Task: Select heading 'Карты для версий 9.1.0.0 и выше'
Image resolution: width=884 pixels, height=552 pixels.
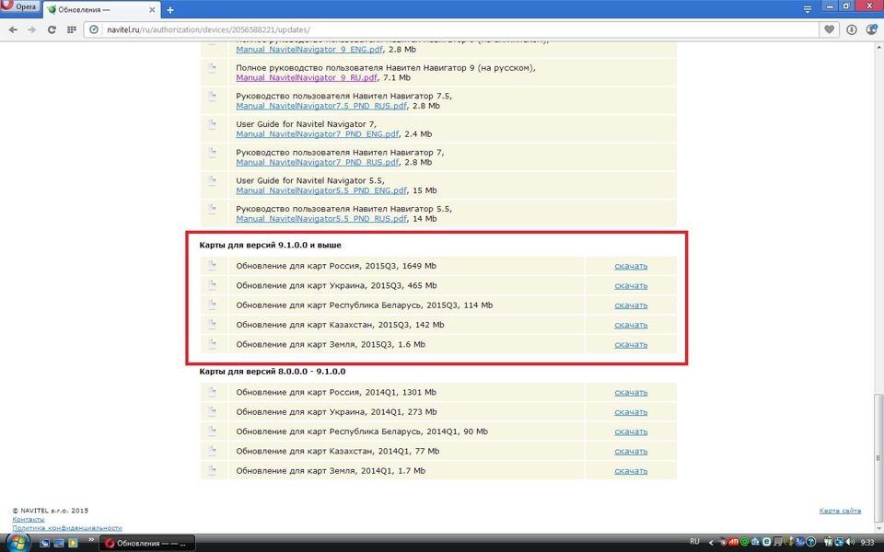Action: [x=270, y=245]
